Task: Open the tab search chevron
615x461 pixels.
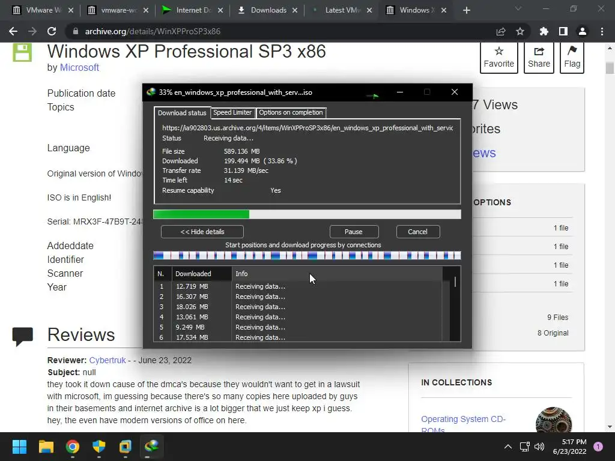Action: coord(518,8)
